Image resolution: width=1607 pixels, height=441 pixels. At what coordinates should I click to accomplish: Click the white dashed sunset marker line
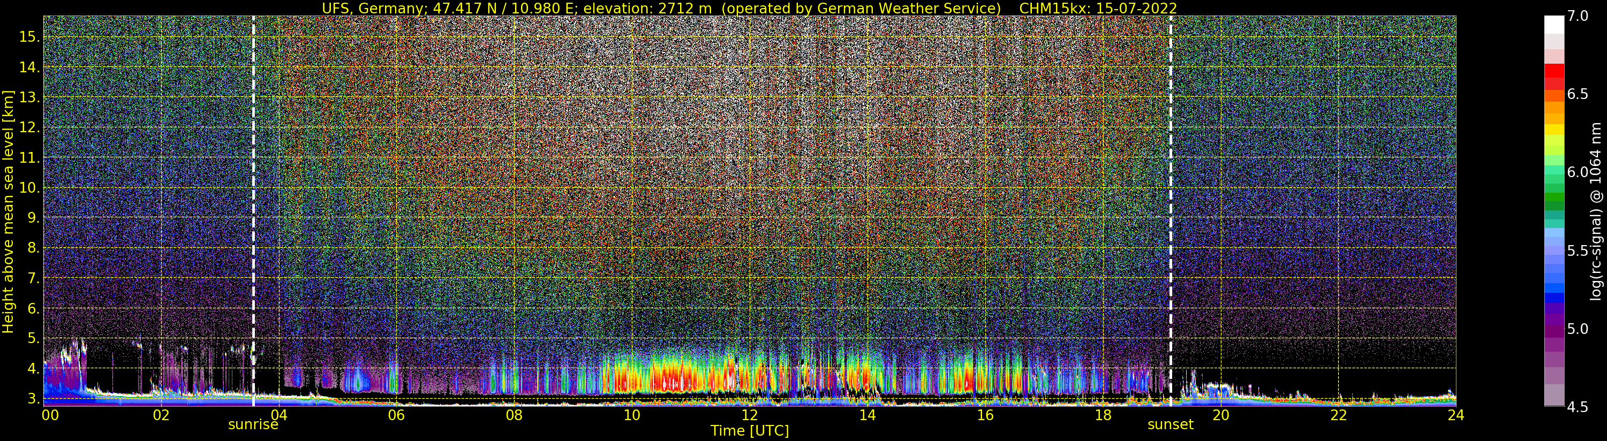[x=1171, y=211]
